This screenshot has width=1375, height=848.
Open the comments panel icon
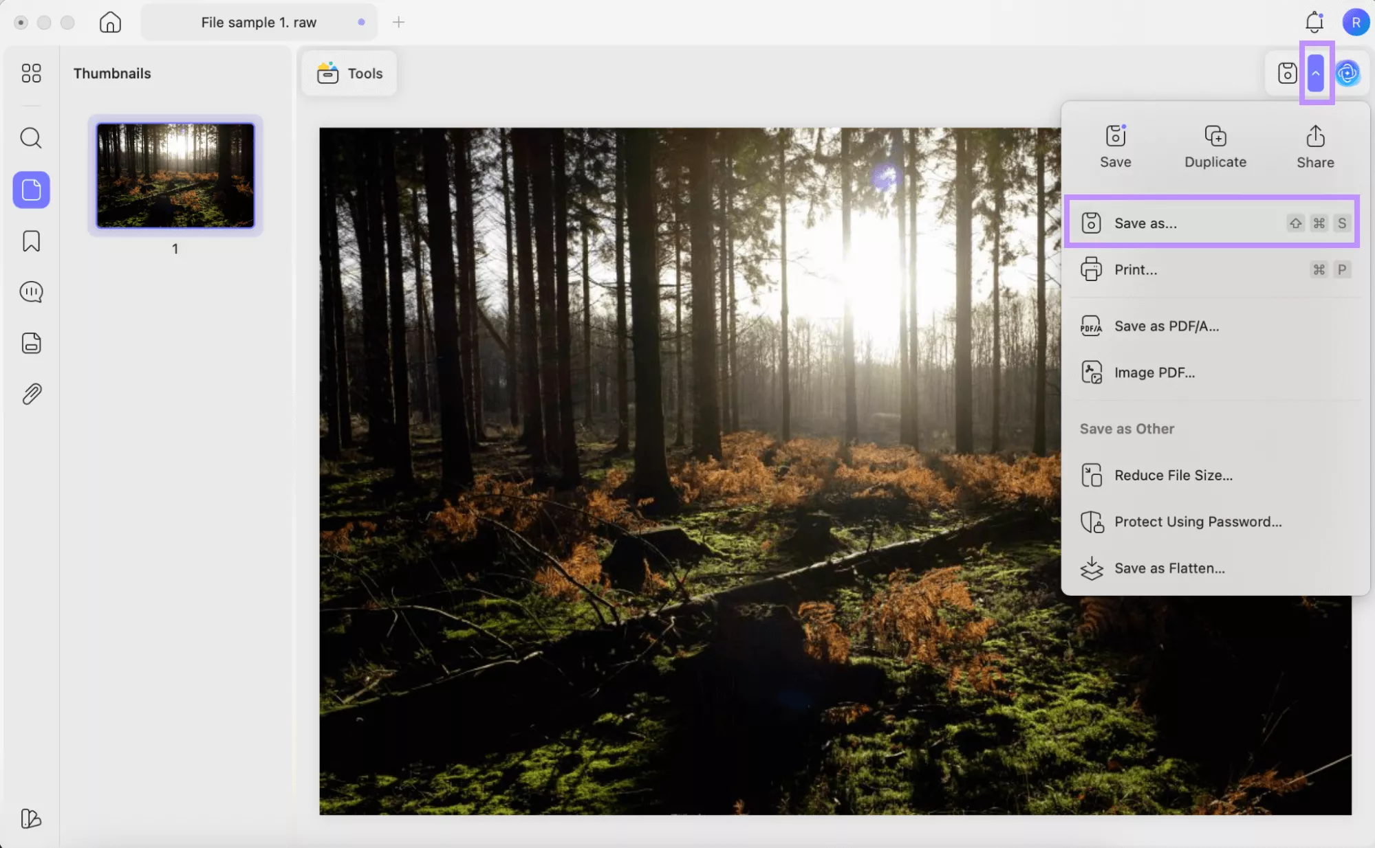(x=31, y=292)
